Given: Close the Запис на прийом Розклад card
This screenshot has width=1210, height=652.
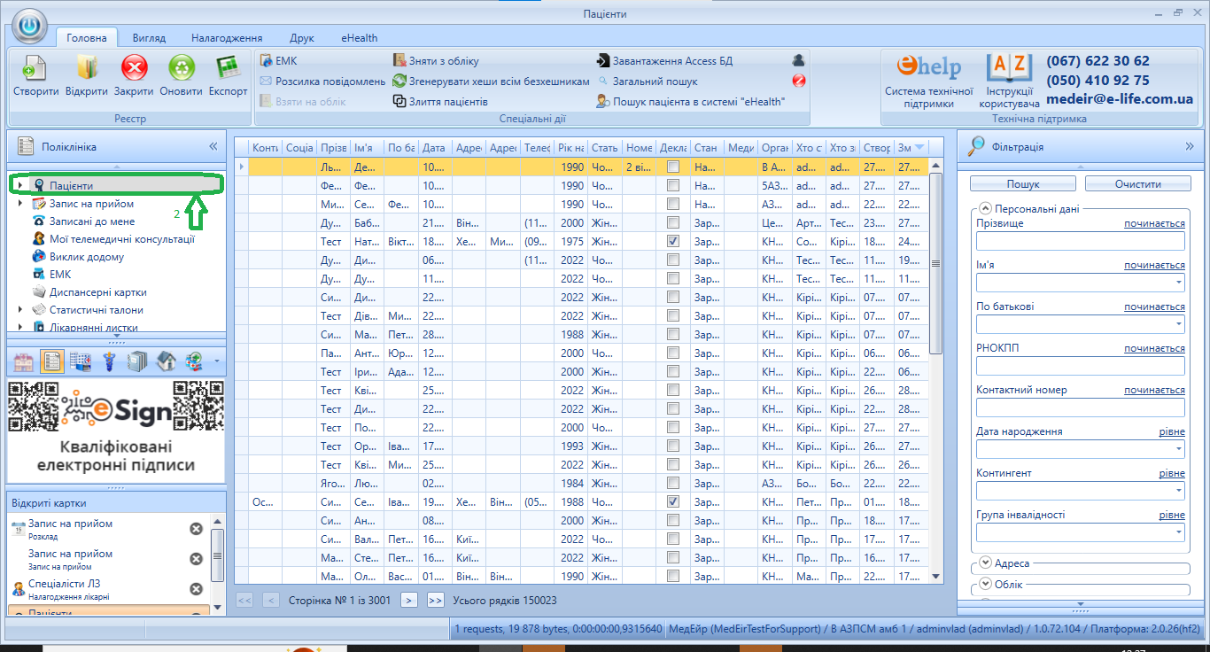Looking at the screenshot, I should coord(196,529).
